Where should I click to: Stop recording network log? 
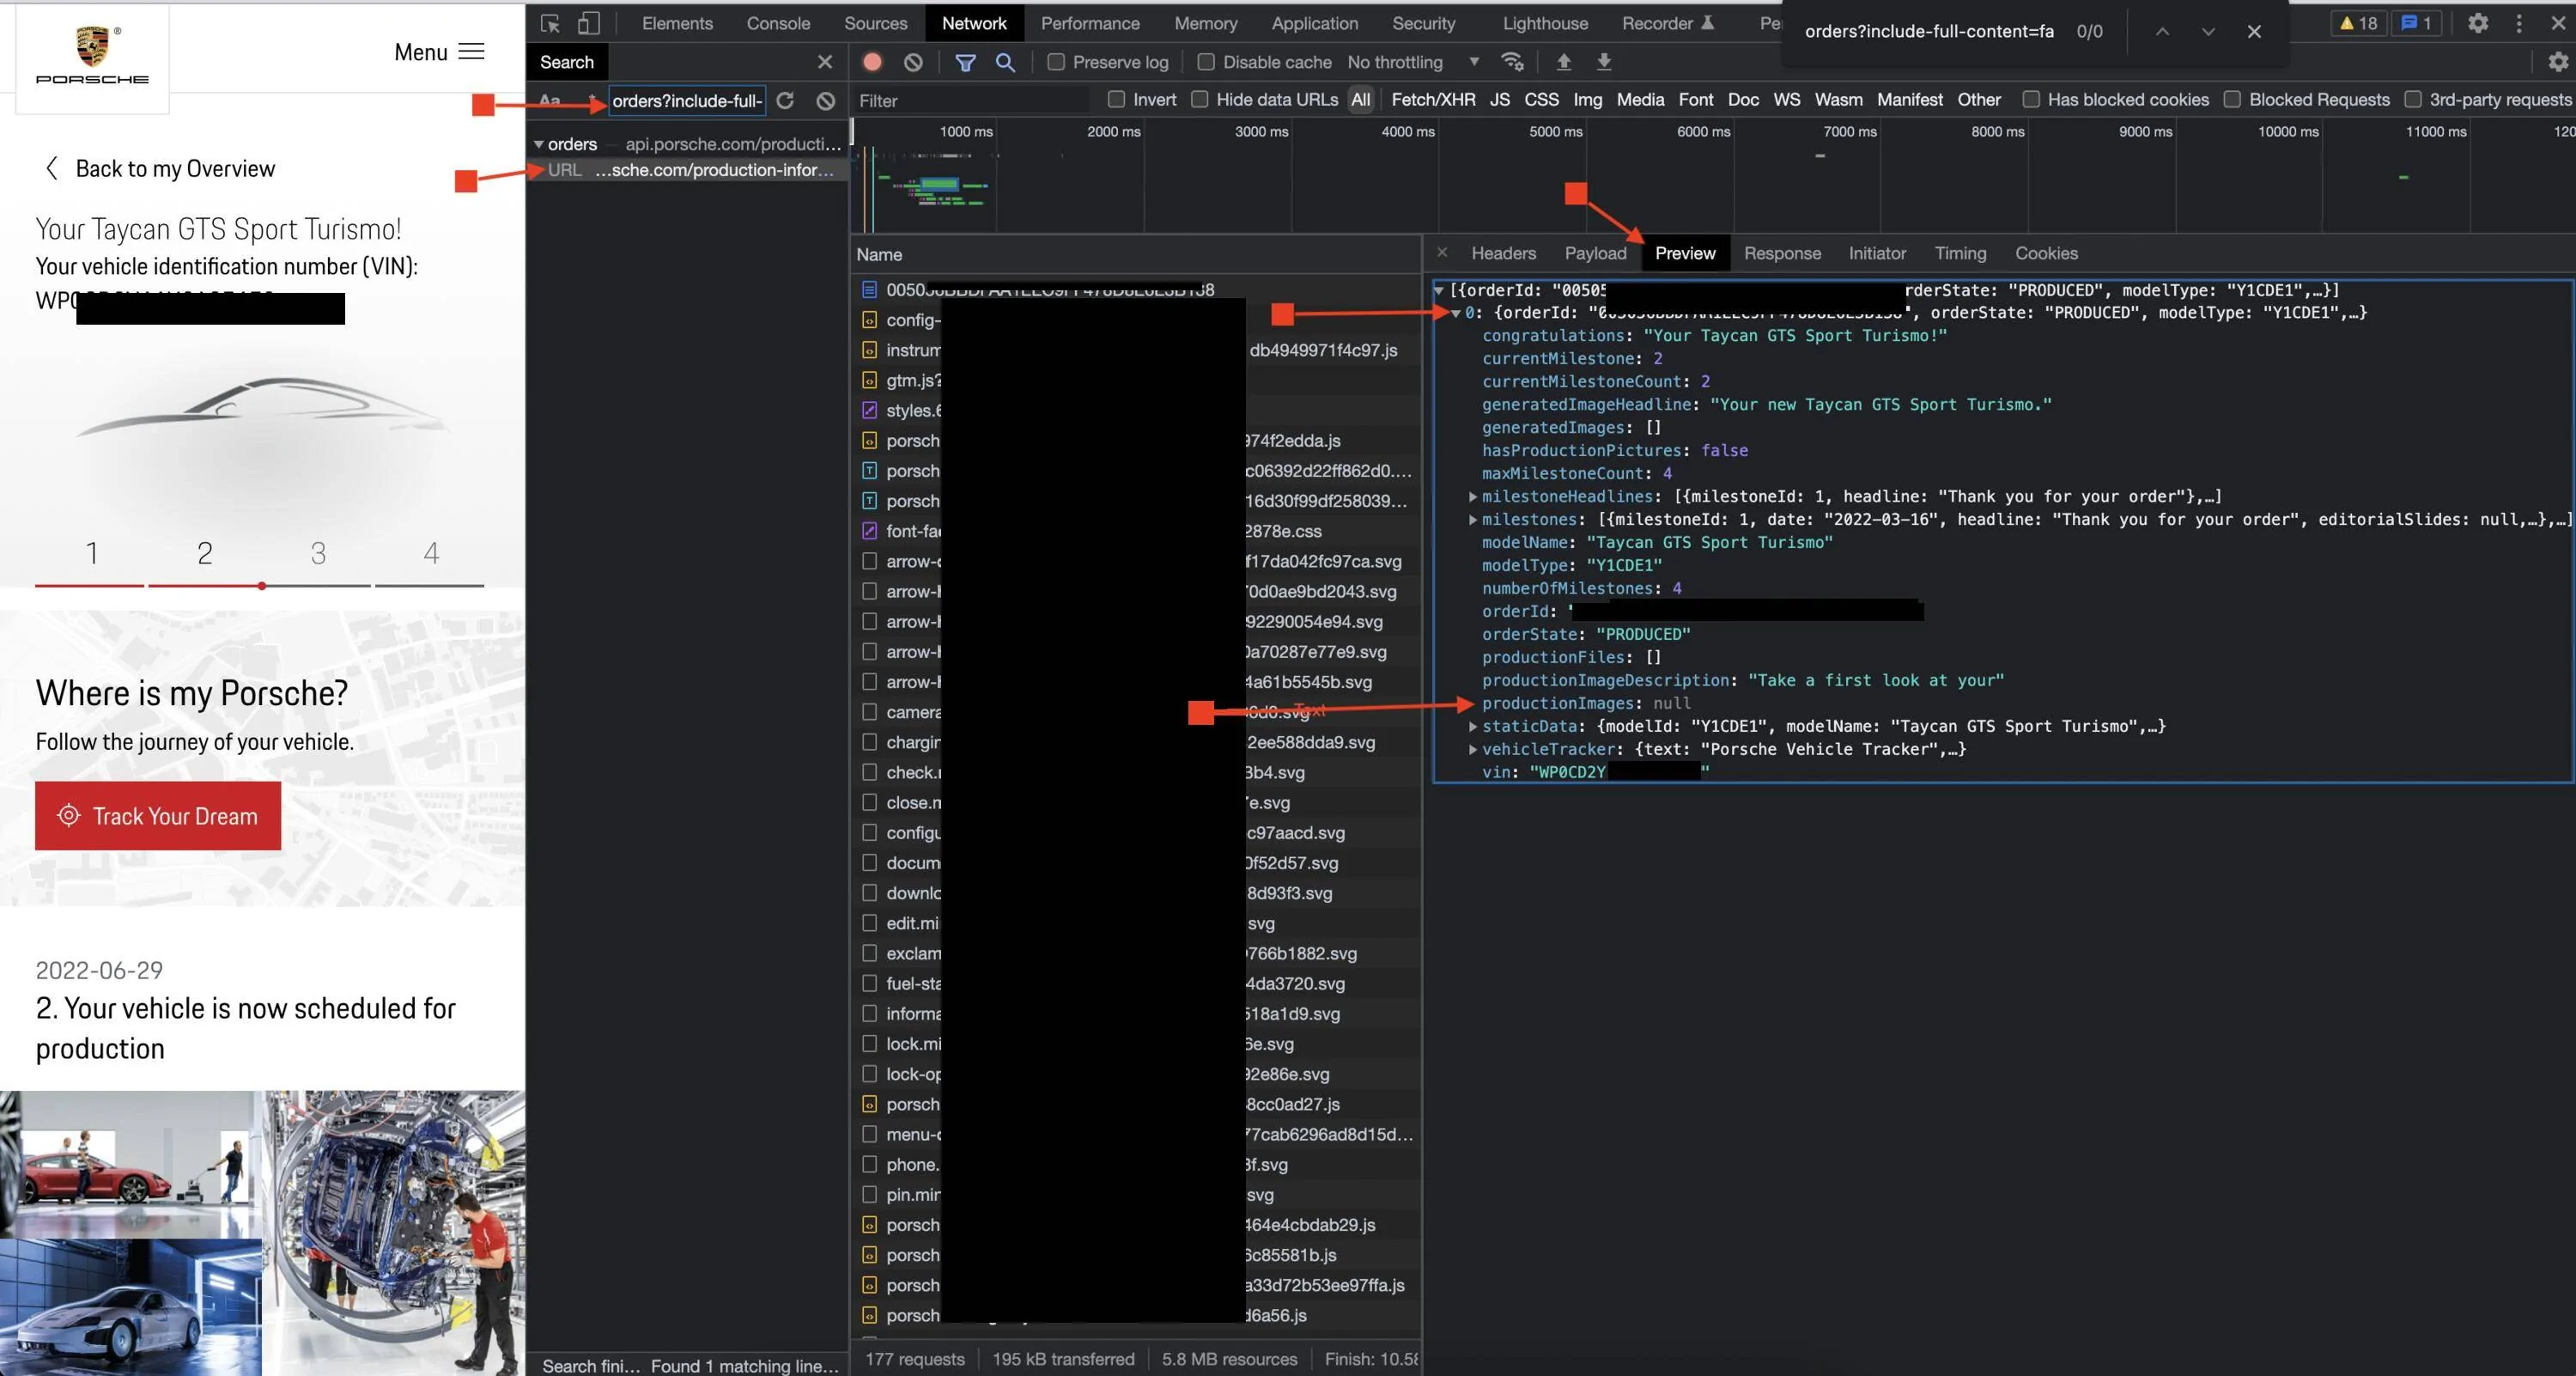[872, 62]
